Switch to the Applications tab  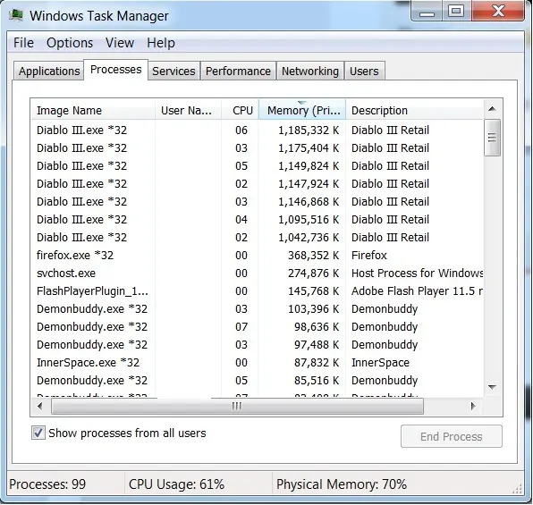(x=49, y=71)
